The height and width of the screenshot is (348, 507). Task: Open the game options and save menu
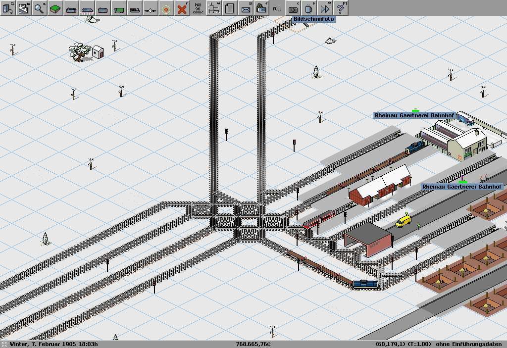tap(8, 8)
